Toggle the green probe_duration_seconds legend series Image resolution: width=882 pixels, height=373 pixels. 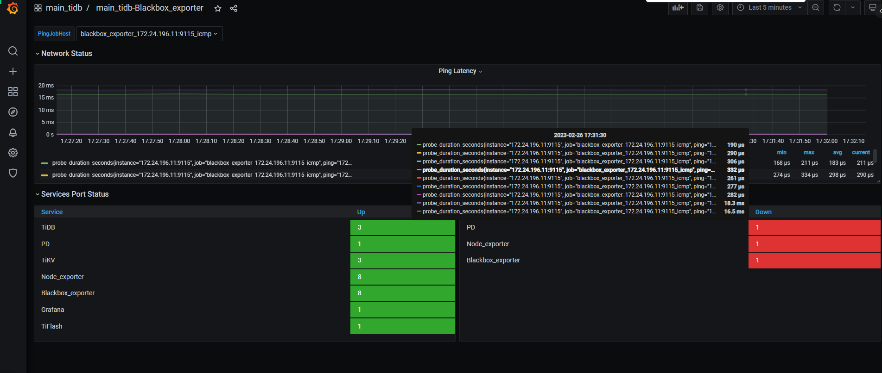click(201, 163)
